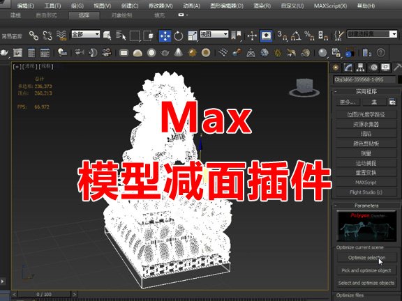Click the 资源收集器 utility button
The width and height of the screenshot is (402, 301).
coord(366,124)
